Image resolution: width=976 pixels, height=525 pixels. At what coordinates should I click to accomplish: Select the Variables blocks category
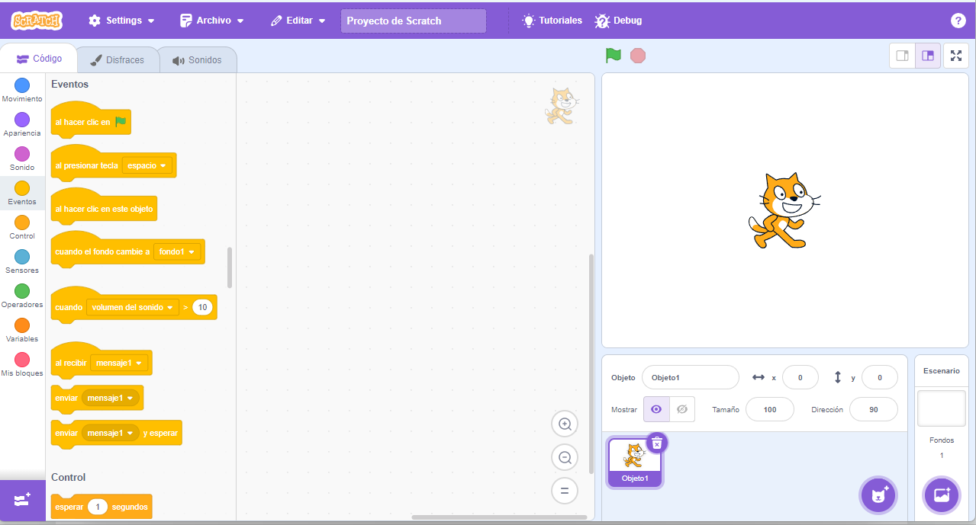21,329
